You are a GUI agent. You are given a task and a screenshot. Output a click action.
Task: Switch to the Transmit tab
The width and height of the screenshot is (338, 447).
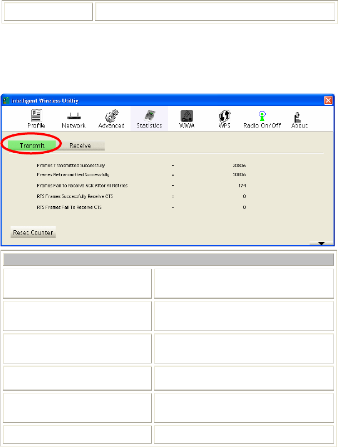[x=32, y=145]
